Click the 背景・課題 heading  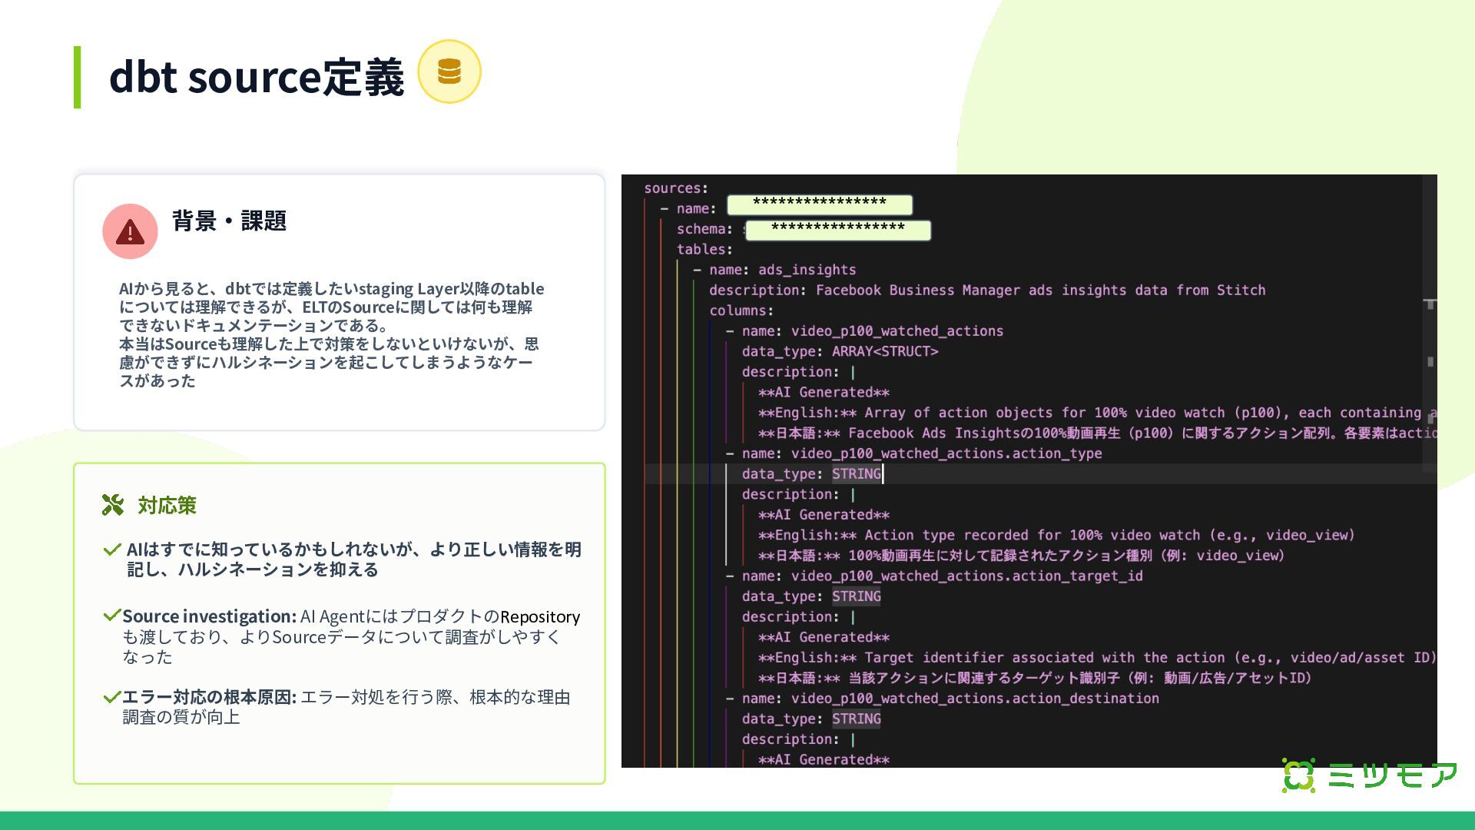coord(229,221)
